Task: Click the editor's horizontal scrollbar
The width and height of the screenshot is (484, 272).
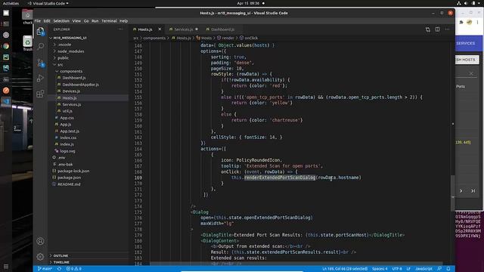Action: coord(296,264)
